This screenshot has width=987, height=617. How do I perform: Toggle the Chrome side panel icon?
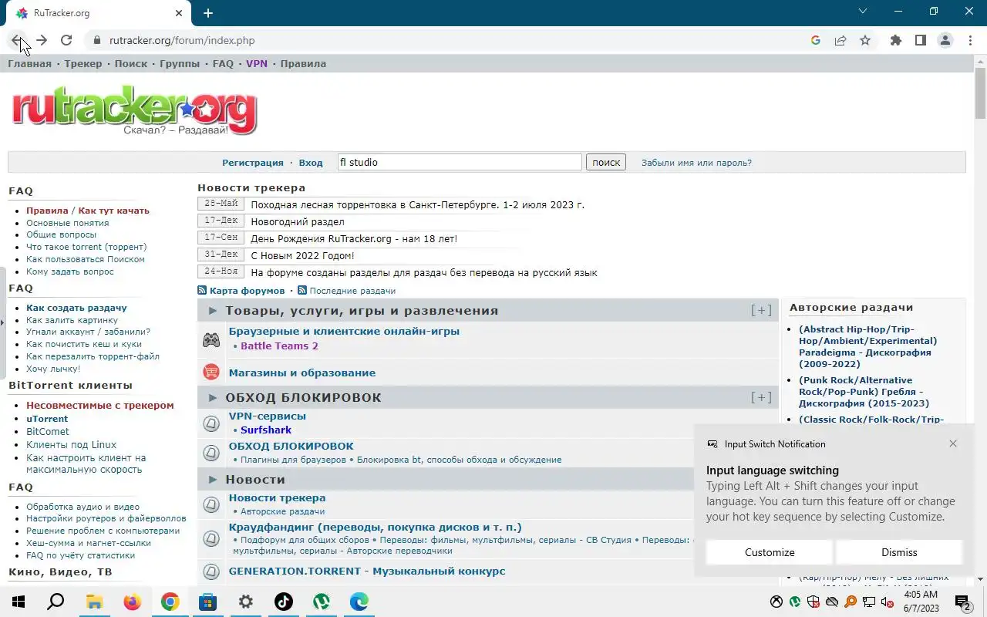click(x=921, y=40)
